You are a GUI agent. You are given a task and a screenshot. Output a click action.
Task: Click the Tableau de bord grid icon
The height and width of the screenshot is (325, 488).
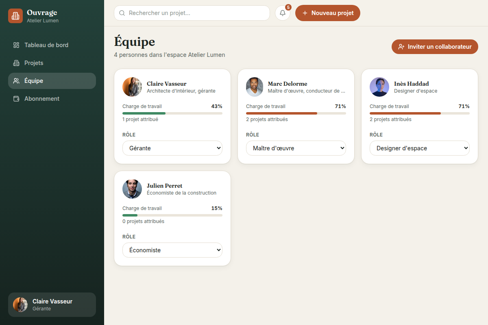point(16,45)
